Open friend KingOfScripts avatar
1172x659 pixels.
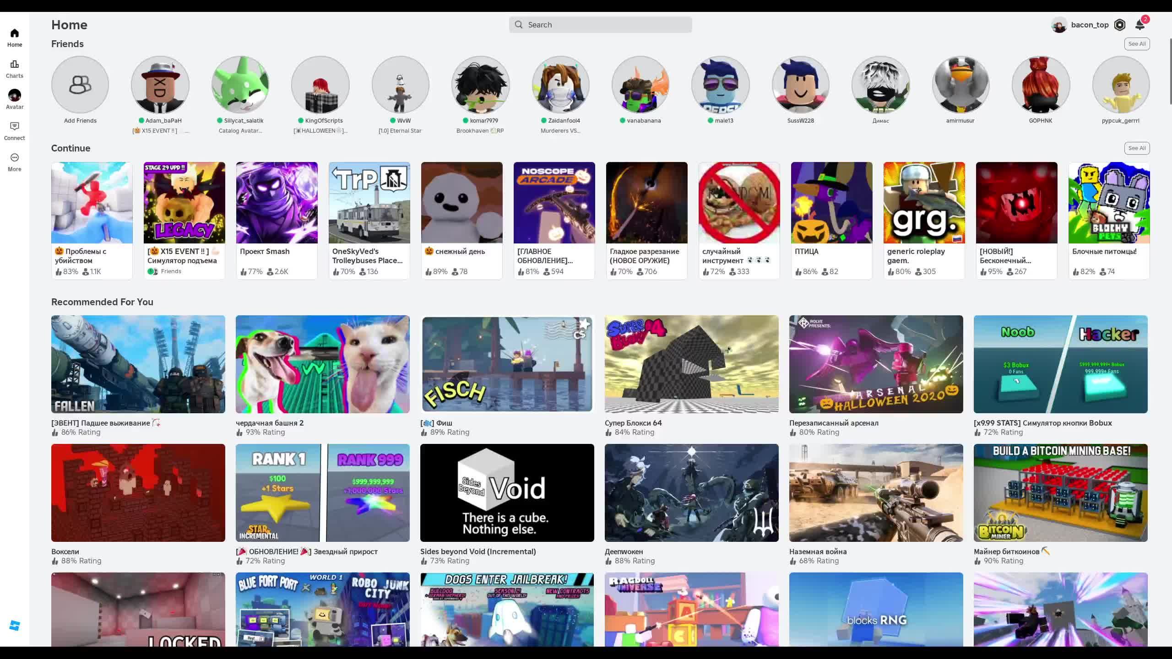(320, 85)
